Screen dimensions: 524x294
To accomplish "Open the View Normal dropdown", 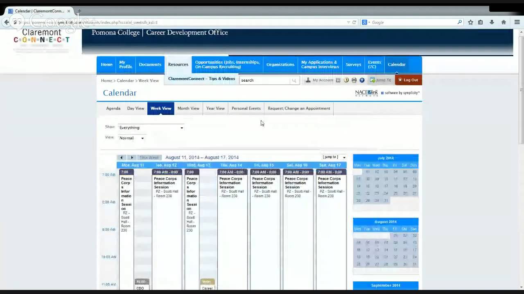I will (x=131, y=138).
